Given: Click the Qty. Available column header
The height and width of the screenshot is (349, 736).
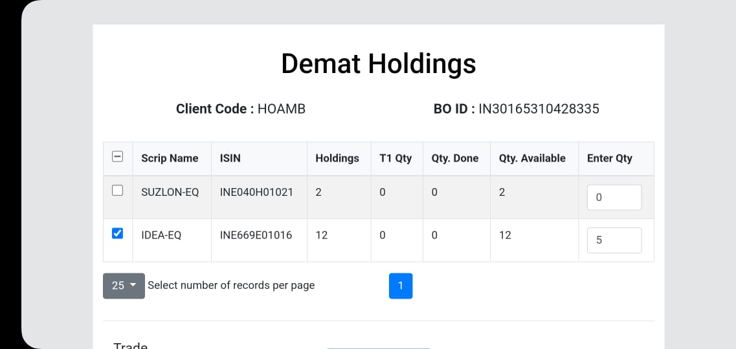Looking at the screenshot, I should (532, 158).
